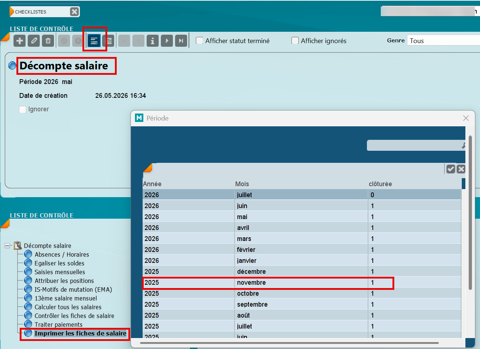Jump to last record icon
Screen dimensions: 480x349
[181, 41]
